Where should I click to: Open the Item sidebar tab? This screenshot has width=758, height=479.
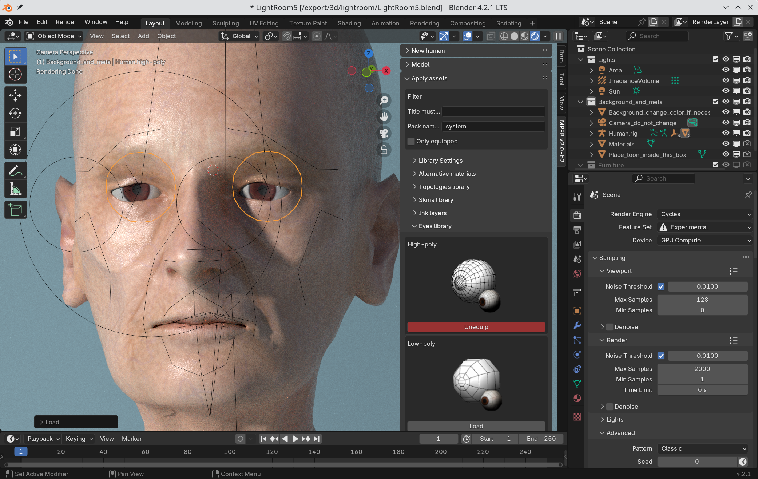(x=561, y=56)
